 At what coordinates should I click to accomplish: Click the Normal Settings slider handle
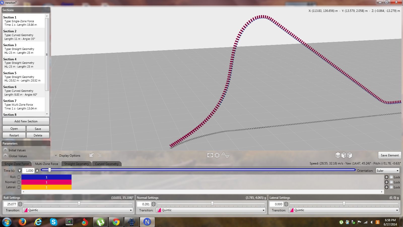click(212, 204)
